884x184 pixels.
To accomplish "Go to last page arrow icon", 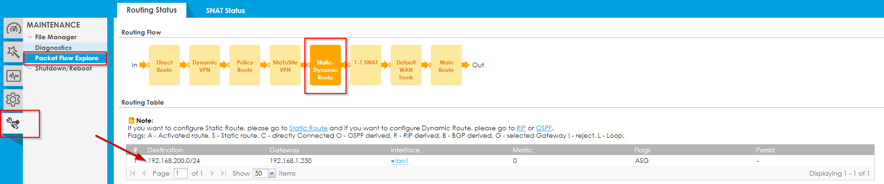I will [x=223, y=173].
